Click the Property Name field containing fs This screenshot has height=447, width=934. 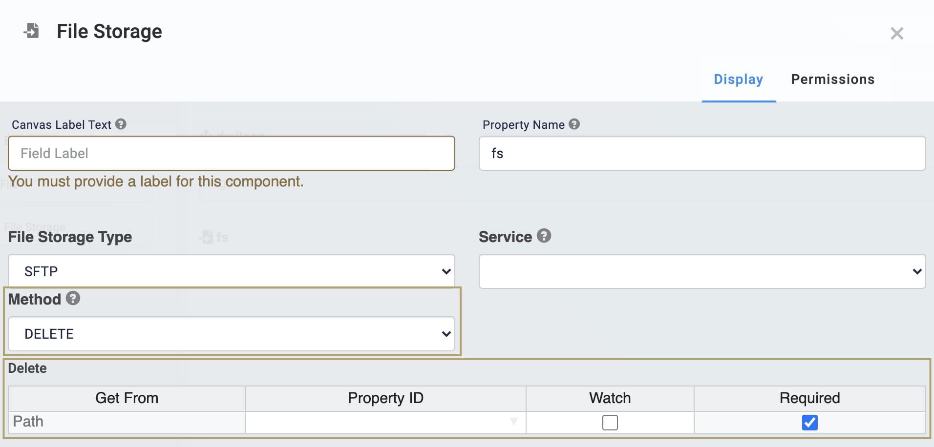702,153
